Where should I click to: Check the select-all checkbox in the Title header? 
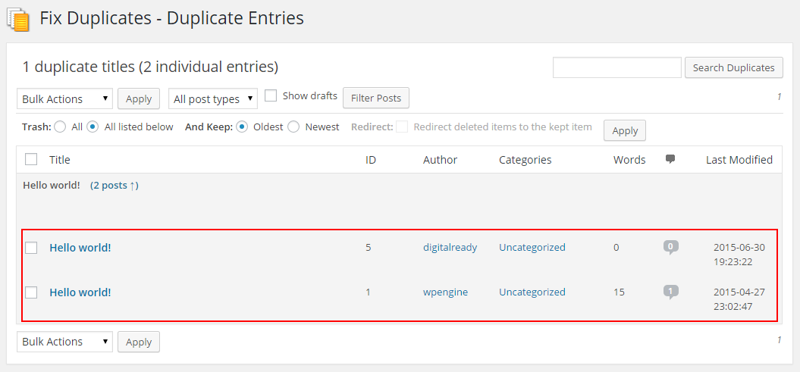pyautogui.click(x=31, y=159)
